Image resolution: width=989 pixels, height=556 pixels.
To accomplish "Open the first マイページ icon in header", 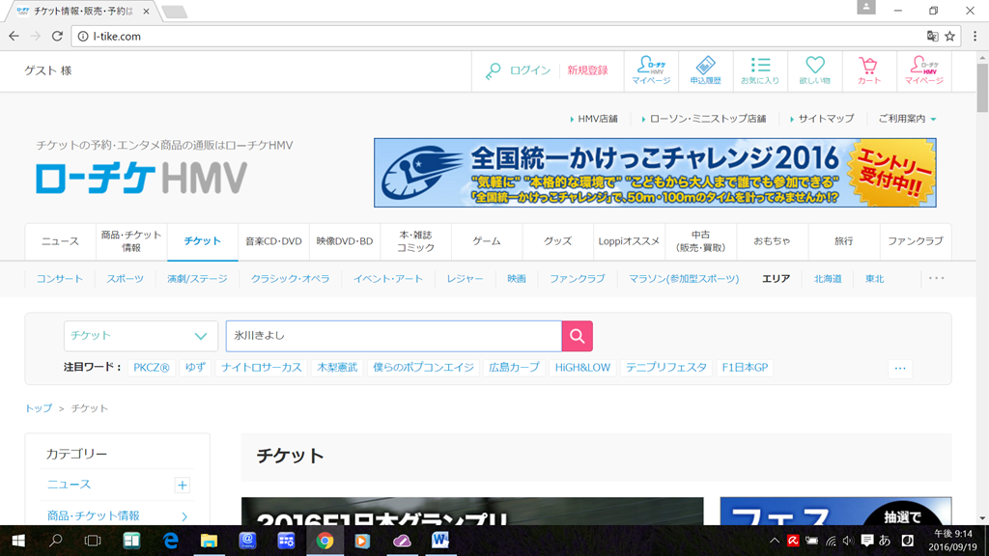I will pyautogui.click(x=651, y=70).
